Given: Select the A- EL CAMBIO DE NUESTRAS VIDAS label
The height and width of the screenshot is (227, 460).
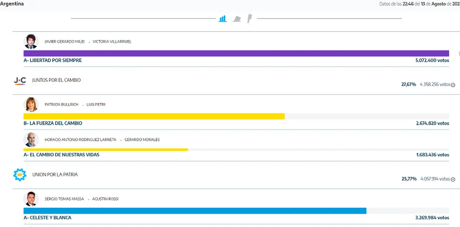Looking at the screenshot, I should point(61,155).
